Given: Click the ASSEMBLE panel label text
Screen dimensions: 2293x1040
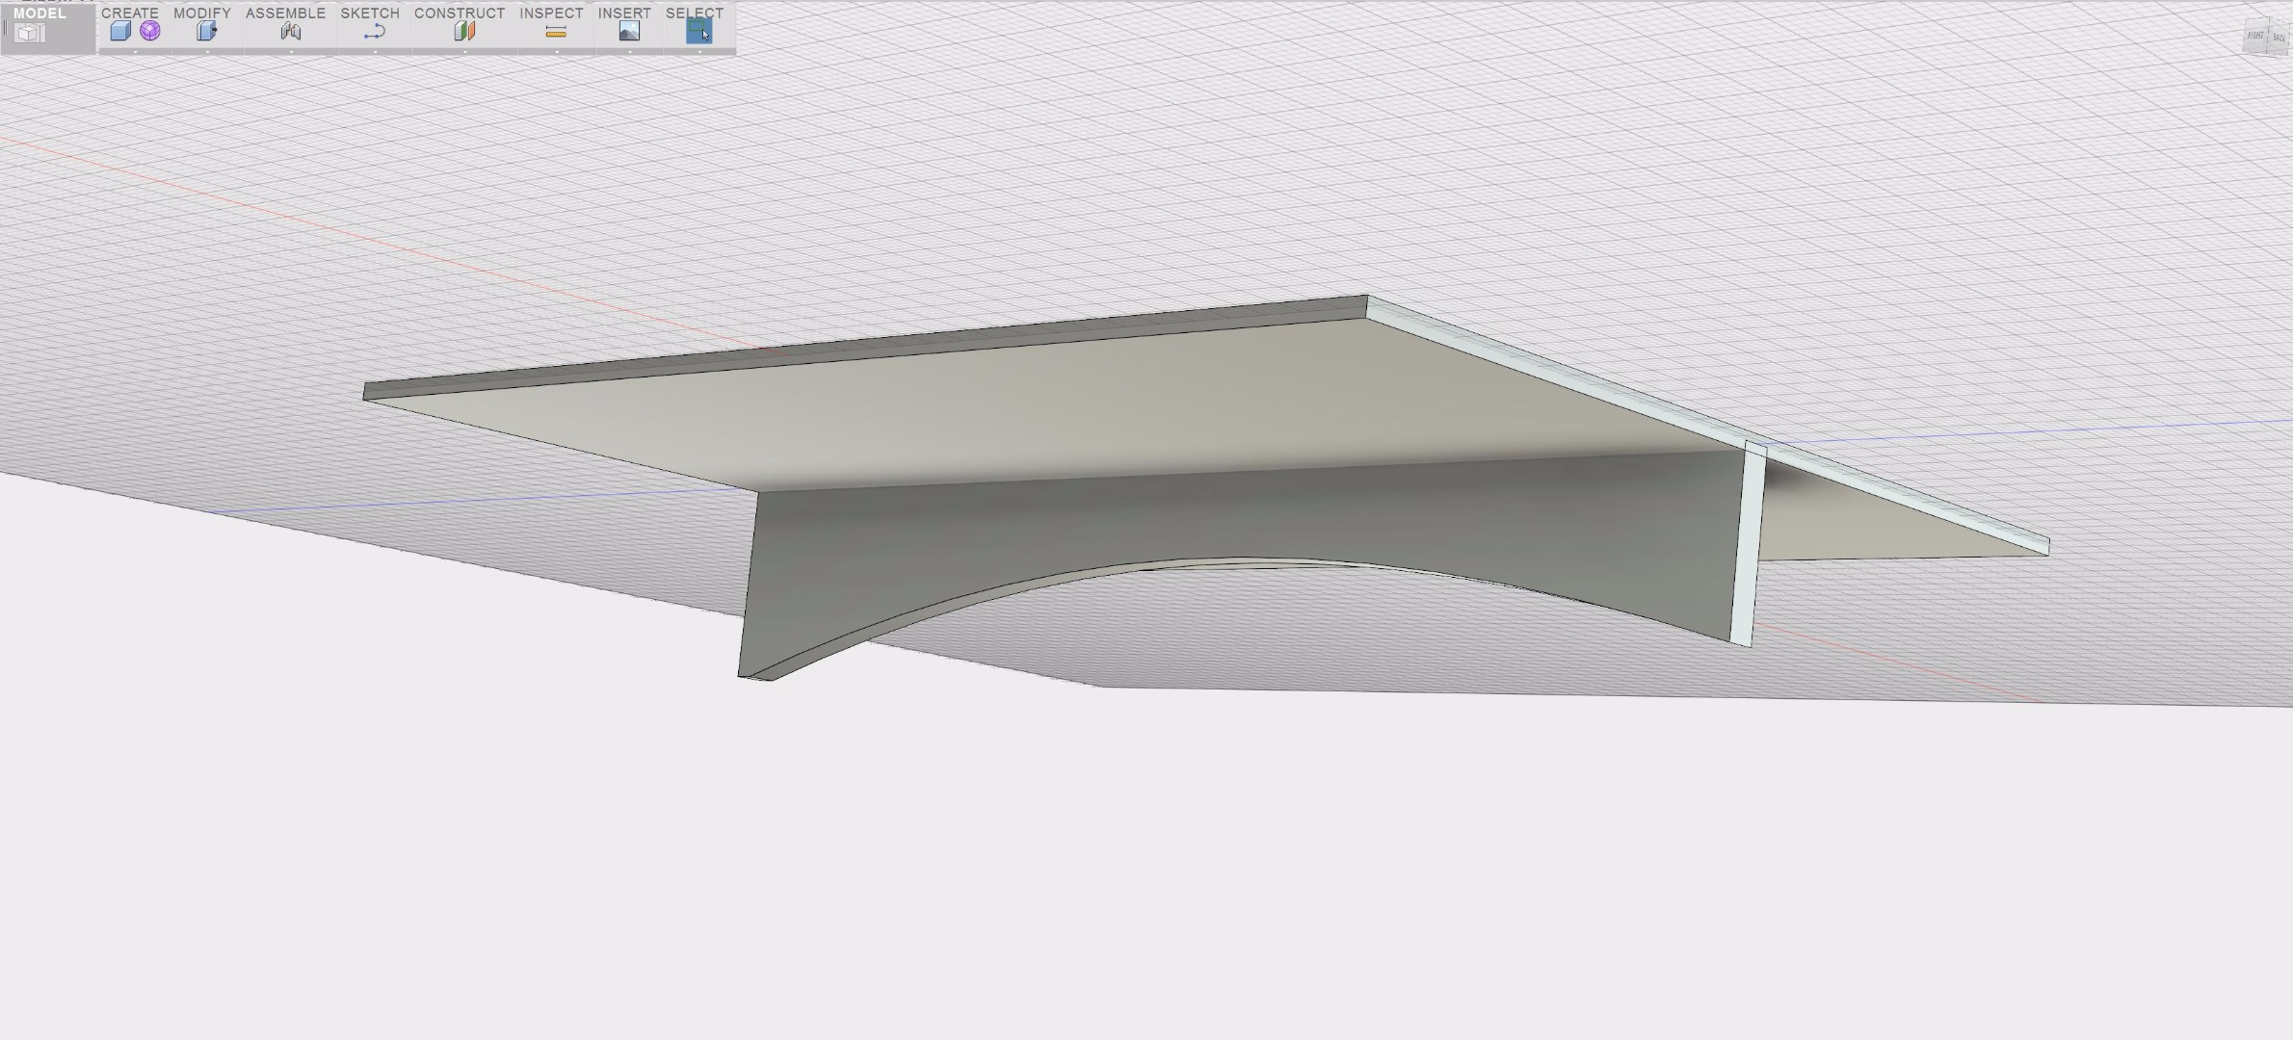Looking at the screenshot, I should [x=285, y=13].
